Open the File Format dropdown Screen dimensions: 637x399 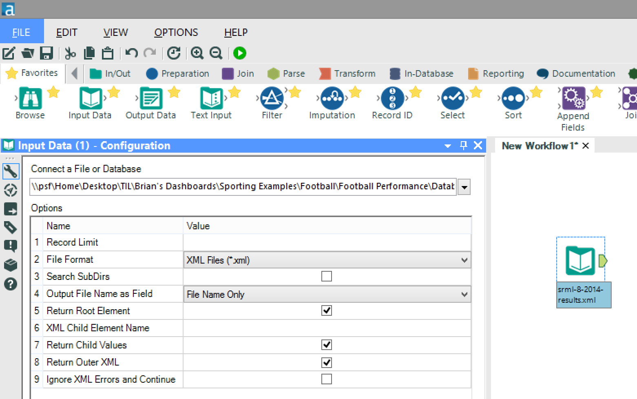point(327,260)
